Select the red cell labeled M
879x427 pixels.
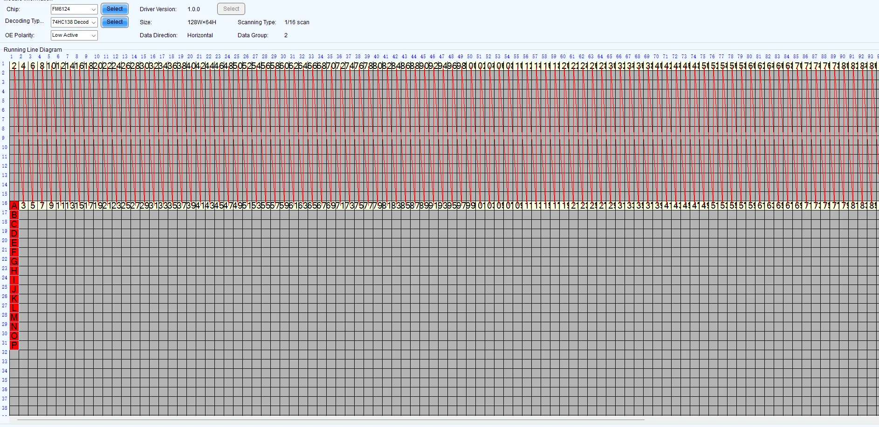coord(14,317)
